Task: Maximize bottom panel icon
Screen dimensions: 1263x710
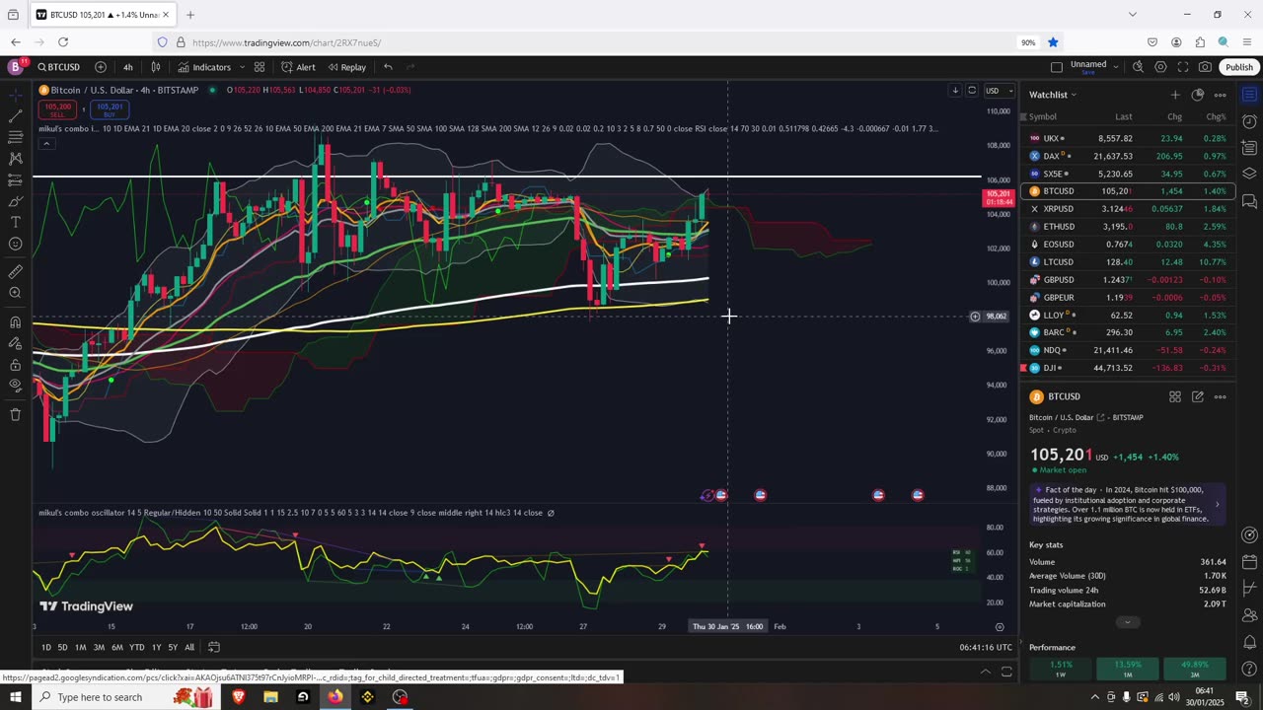Action: (x=1006, y=672)
